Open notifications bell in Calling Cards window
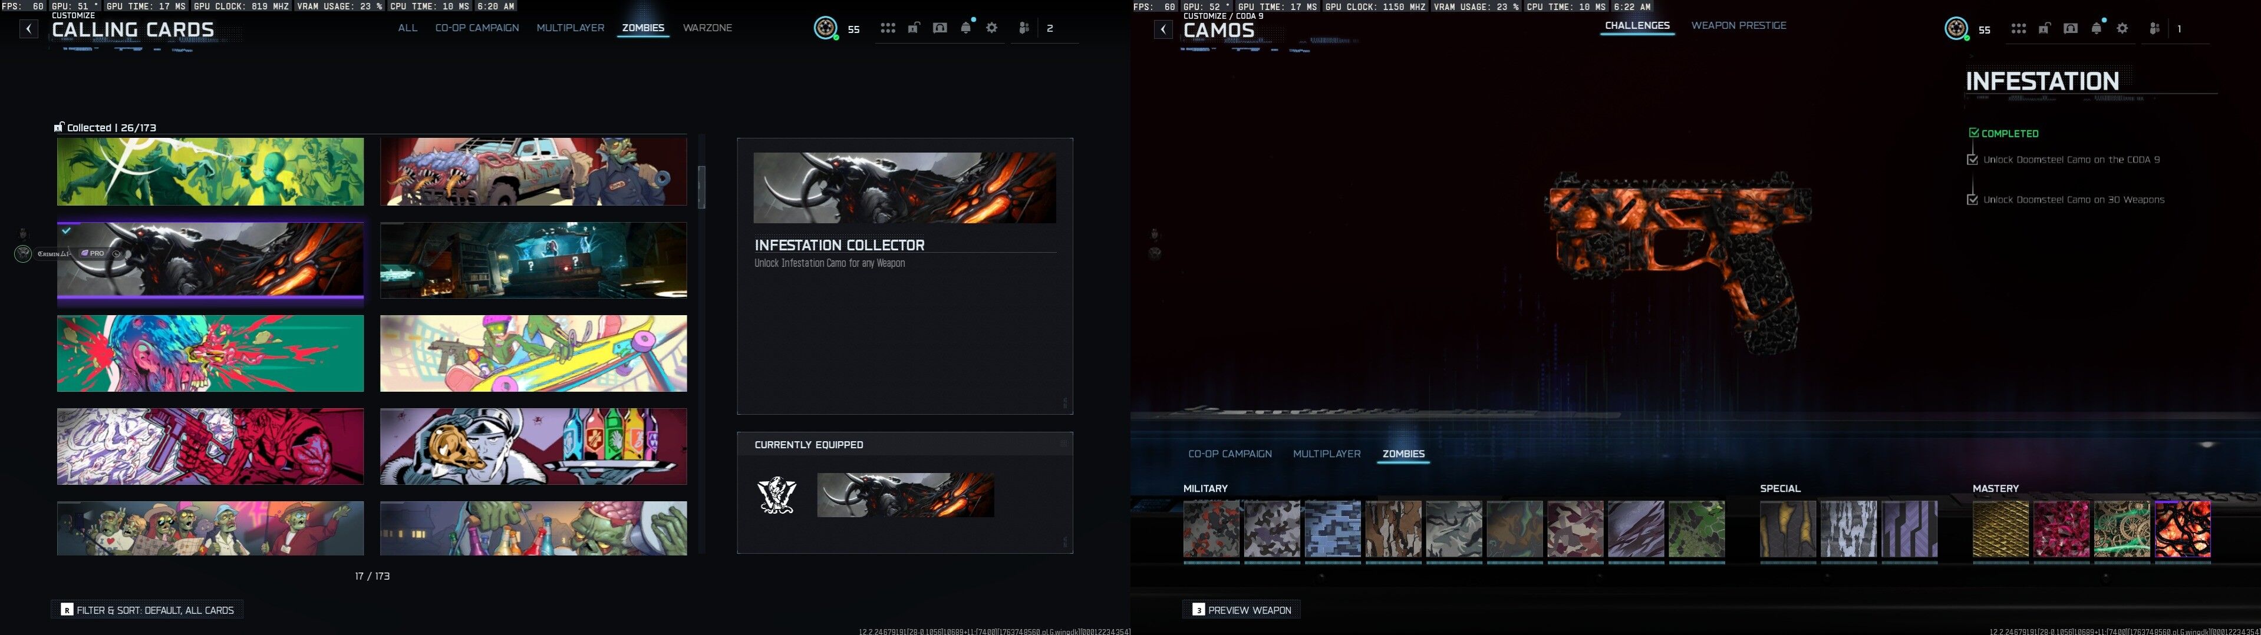Viewport: 2261px width, 635px height. (x=967, y=28)
